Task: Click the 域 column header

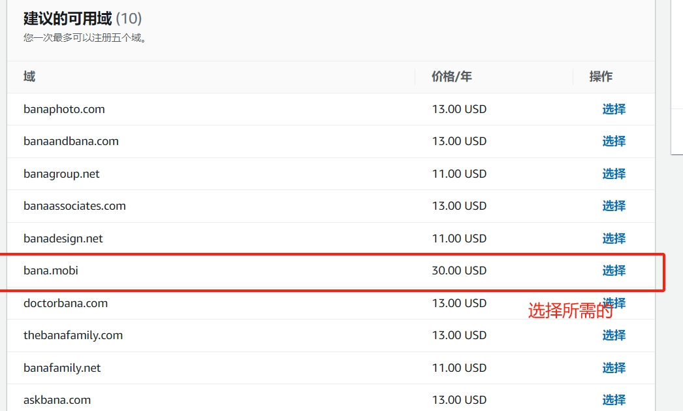Action: (x=29, y=76)
